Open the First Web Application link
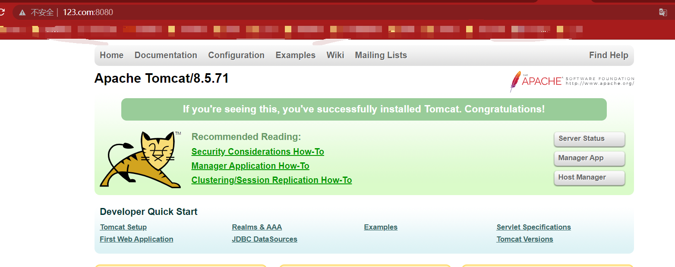 136,239
